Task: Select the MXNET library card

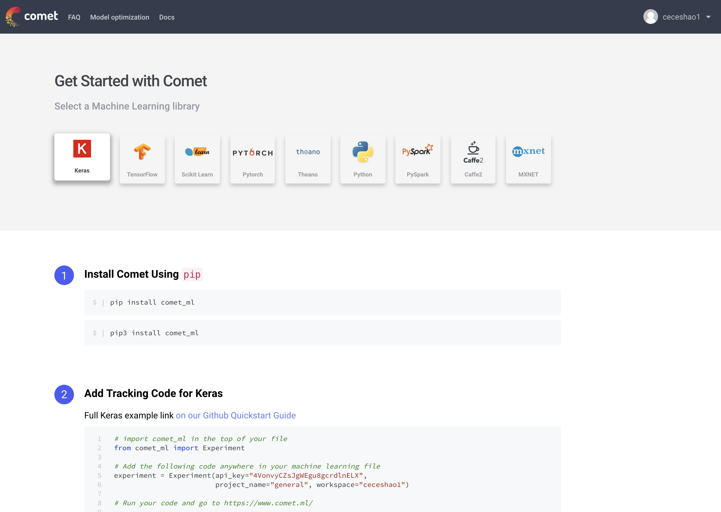Action: [x=528, y=159]
